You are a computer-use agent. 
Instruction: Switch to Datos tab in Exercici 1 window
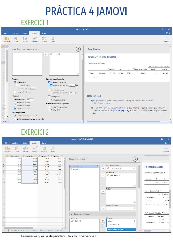[x=25, y=33]
